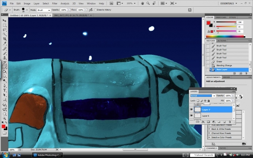Toggle lock transparent pixels
Viewport: 253px width, 158px height.
pyautogui.click(x=198, y=101)
